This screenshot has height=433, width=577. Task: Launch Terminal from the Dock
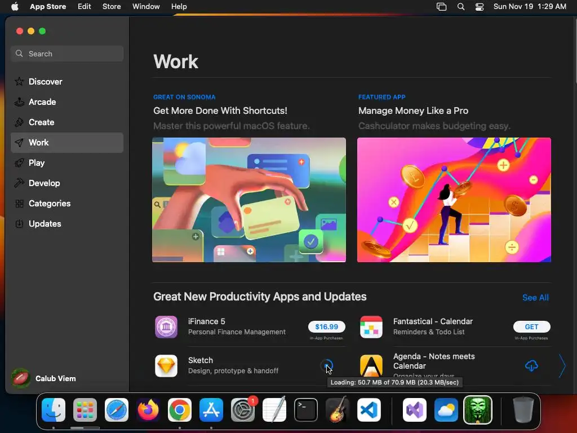pos(306,410)
